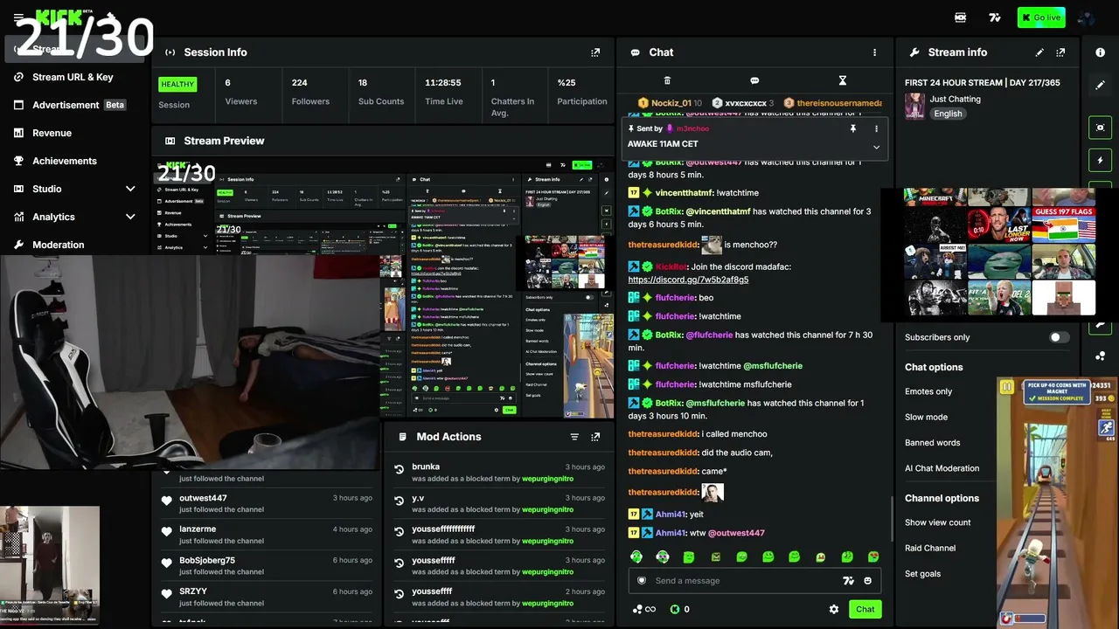Edit stream info with the header pencil
The height and width of the screenshot is (629, 1119).
click(1039, 52)
